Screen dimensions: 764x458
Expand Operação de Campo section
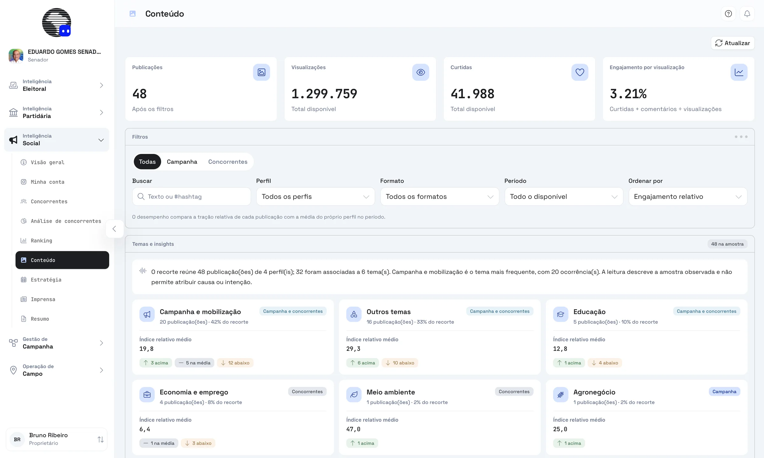tap(57, 370)
